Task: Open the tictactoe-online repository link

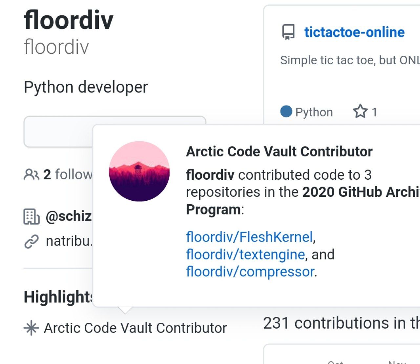Action: click(x=354, y=32)
